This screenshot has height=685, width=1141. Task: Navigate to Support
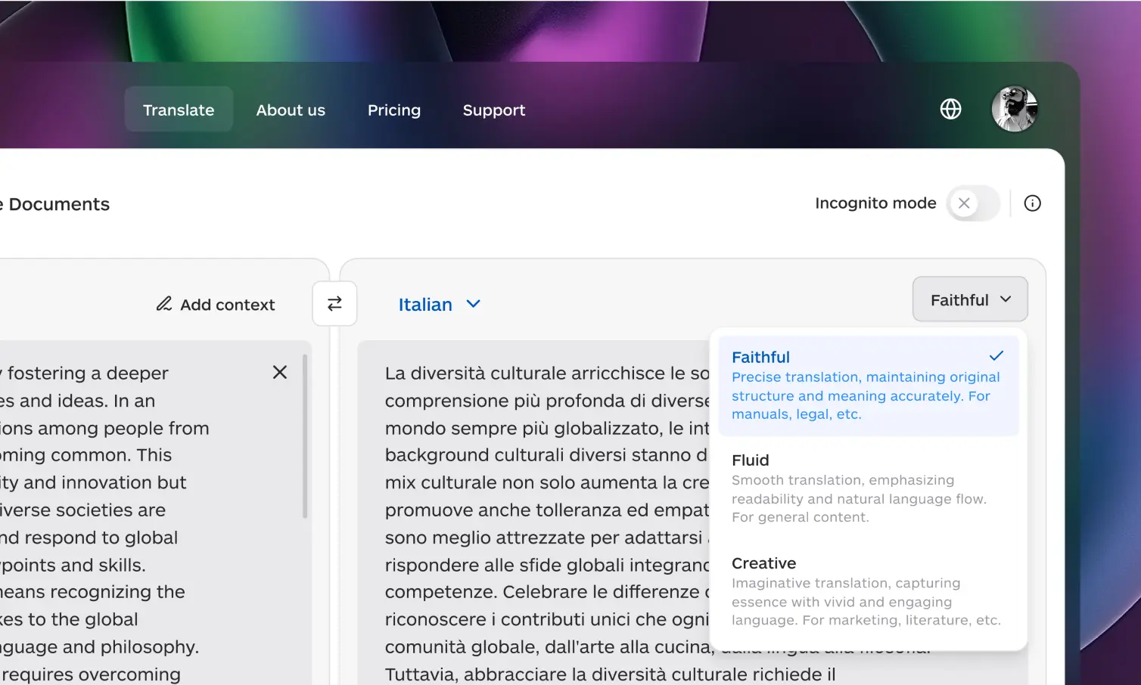(493, 110)
